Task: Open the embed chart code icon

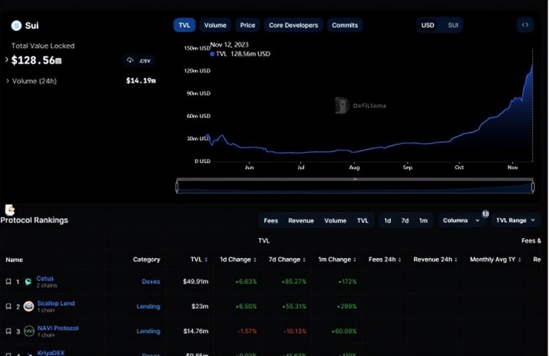Action: (x=525, y=25)
